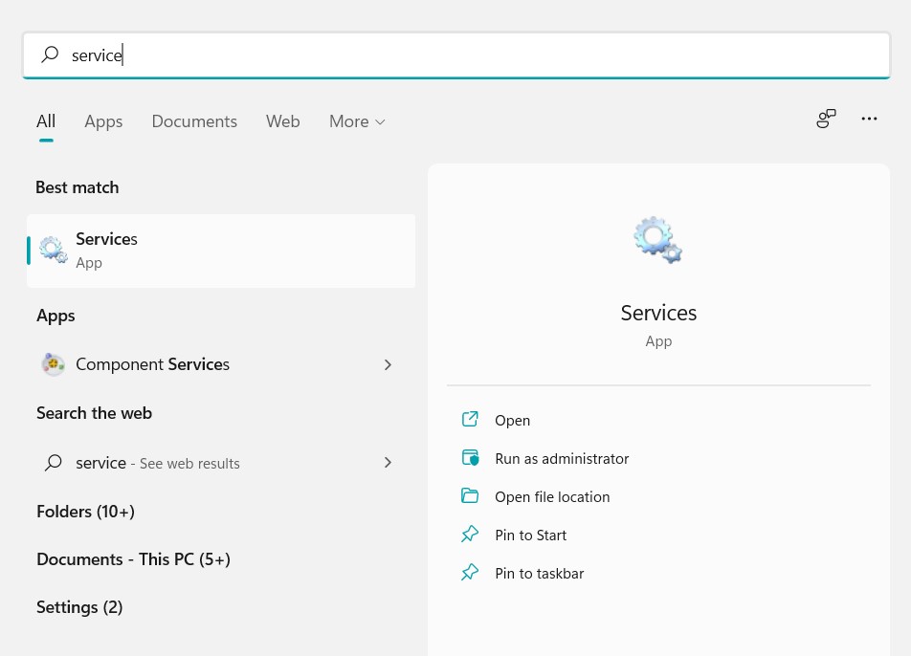911x656 pixels.
Task: Click Open in the Services preview pane
Action: (x=513, y=421)
